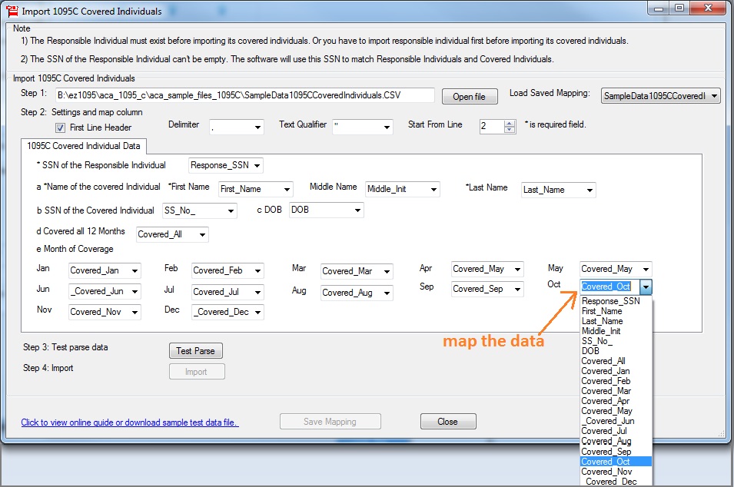Click the Step 1 file path field
This screenshot has height=487, width=734.
point(244,95)
